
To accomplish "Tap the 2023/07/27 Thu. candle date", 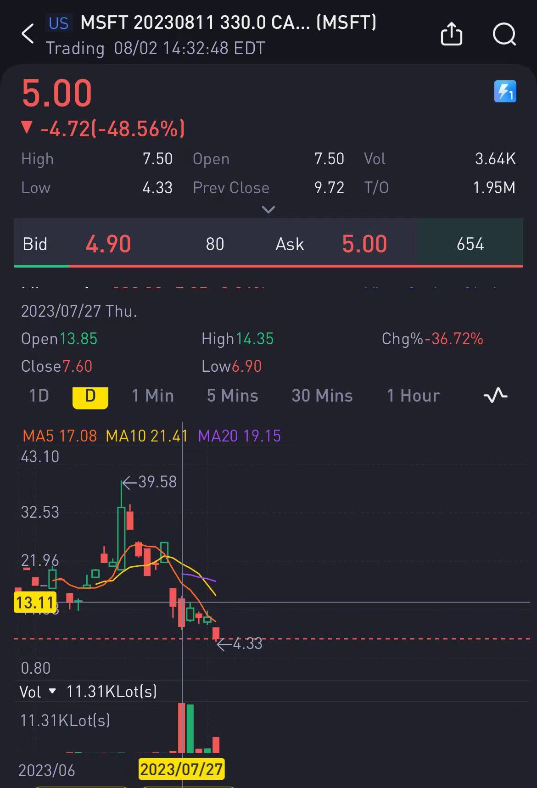I will [79, 311].
